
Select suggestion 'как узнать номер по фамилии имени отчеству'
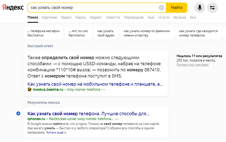147,33
